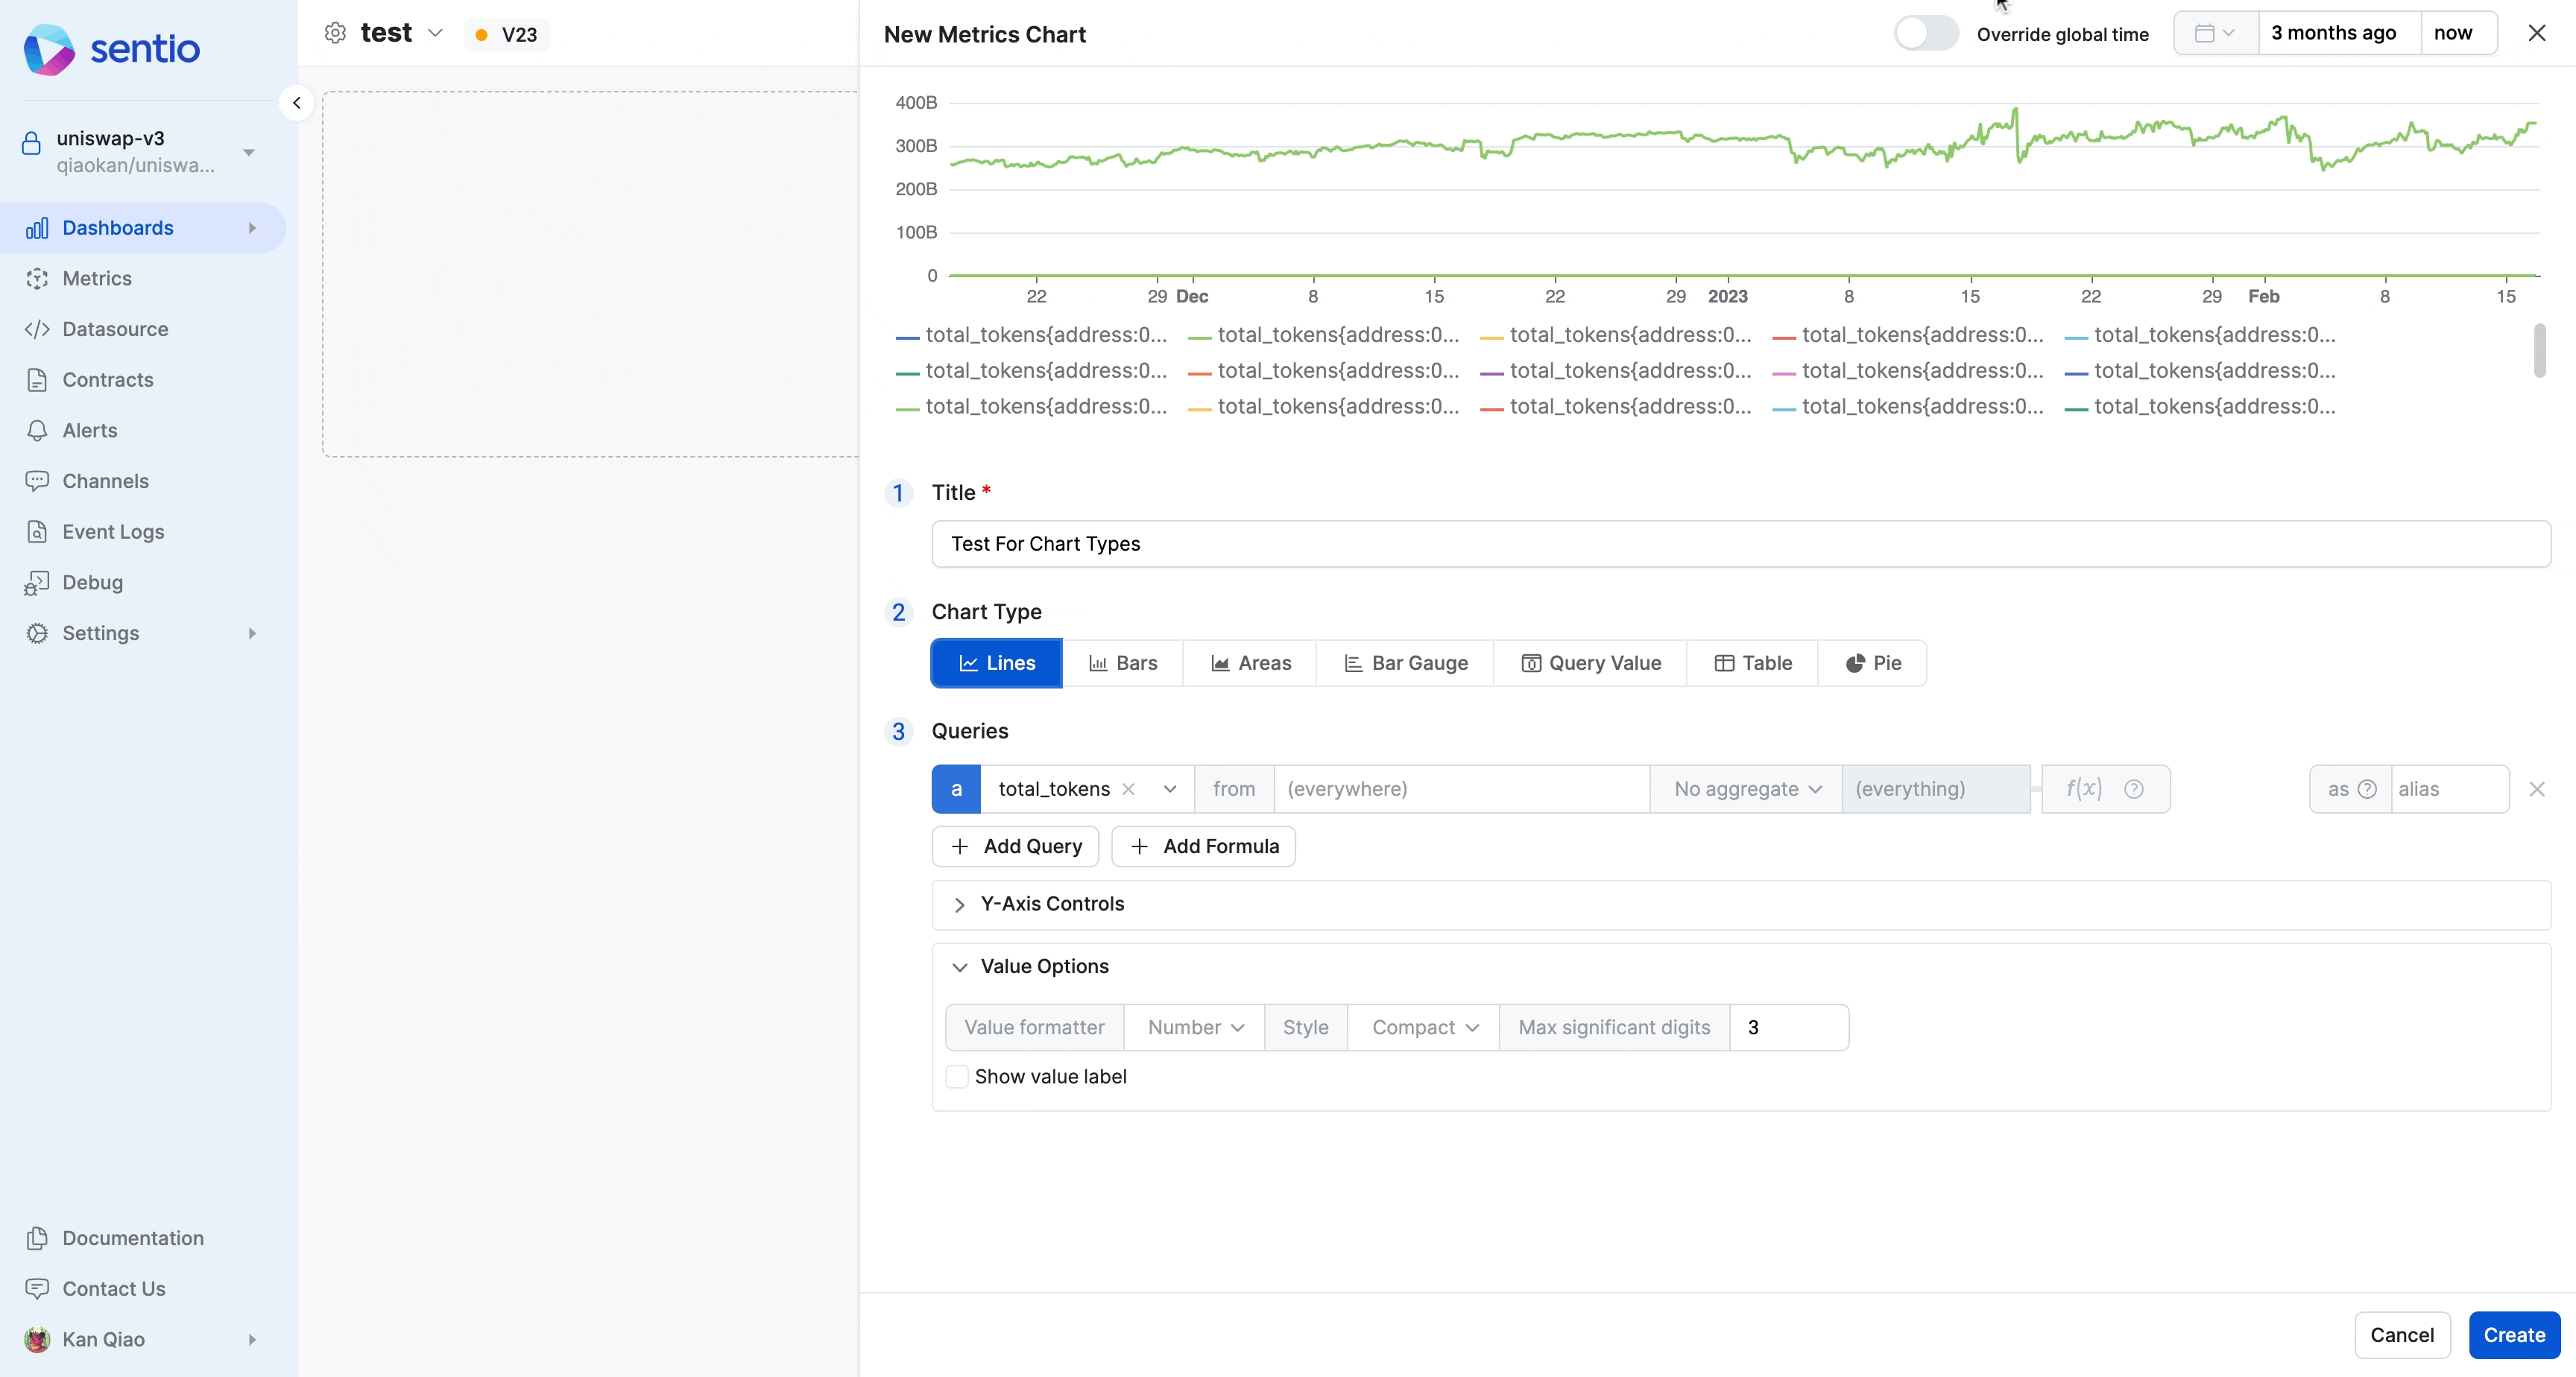Expand the Y-Axis Controls section
2576x1377 pixels.
pyautogui.click(x=1052, y=904)
